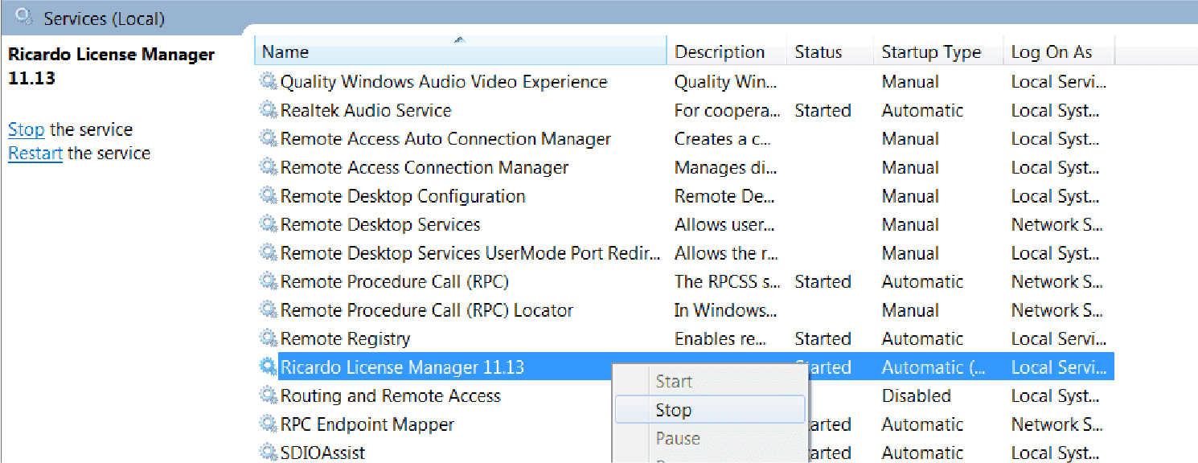
Task: Click Disabled startup type of Routing and Remote Access
Action: click(916, 395)
